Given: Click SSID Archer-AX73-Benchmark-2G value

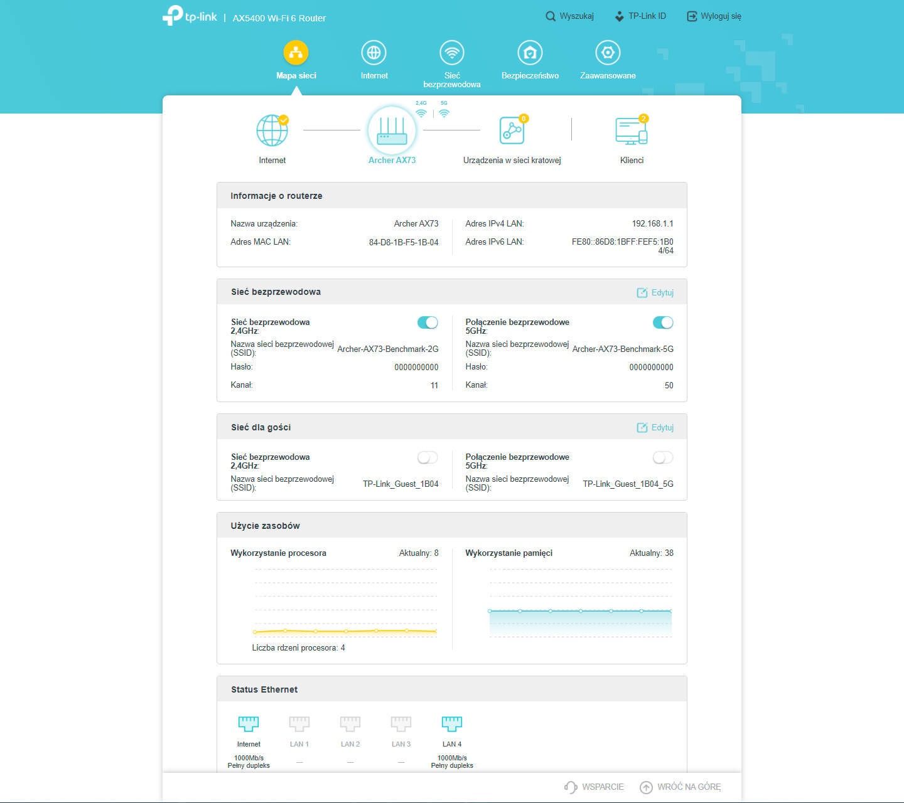Looking at the screenshot, I should [388, 349].
